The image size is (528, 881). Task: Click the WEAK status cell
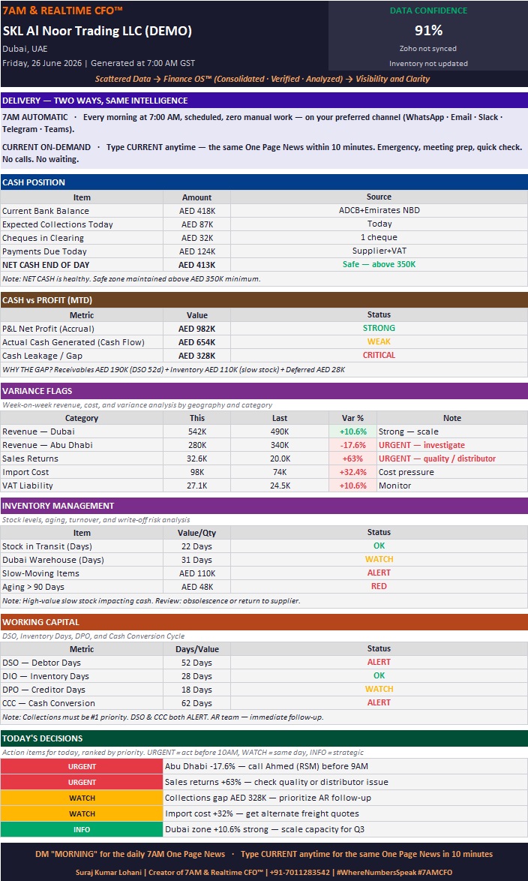point(379,341)
